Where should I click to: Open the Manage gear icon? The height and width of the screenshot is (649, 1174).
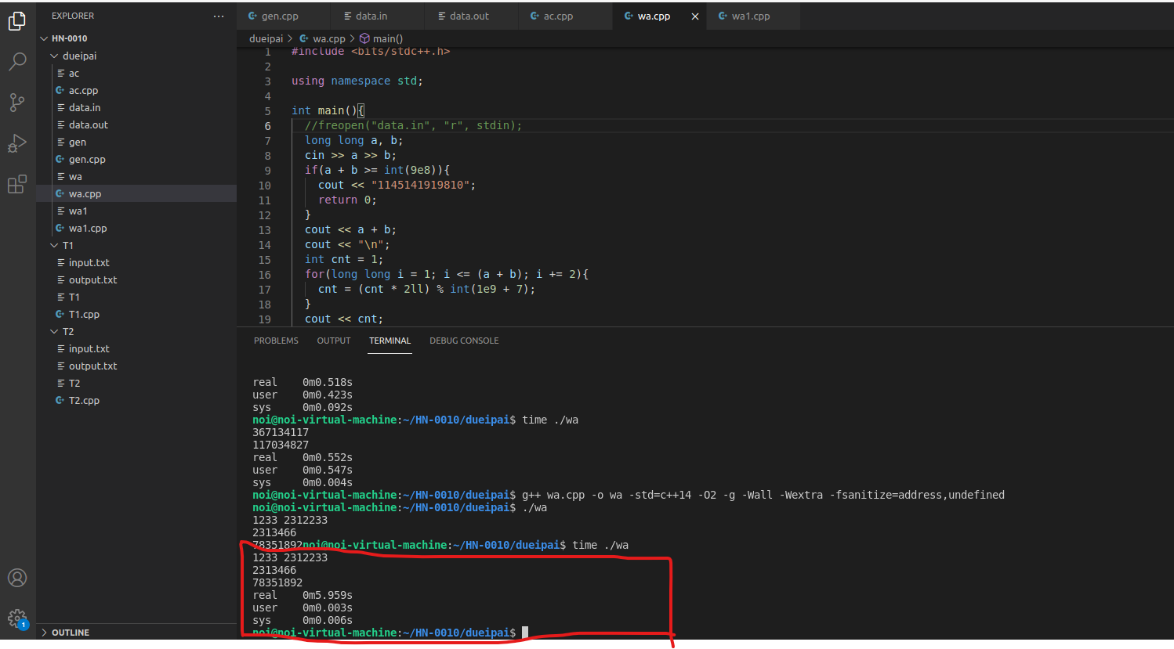point(17,618)
